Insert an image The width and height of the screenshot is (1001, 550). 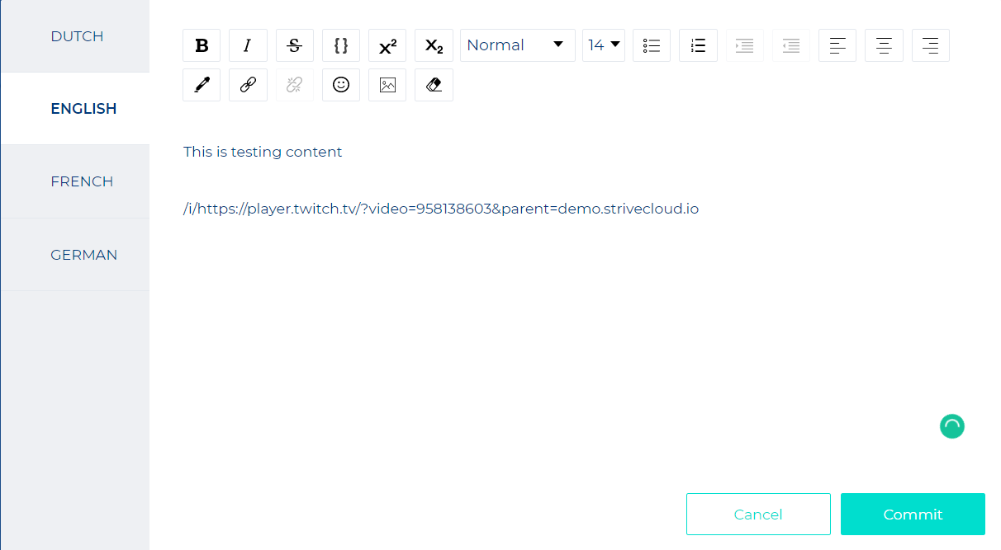click(x=387, y=85)
